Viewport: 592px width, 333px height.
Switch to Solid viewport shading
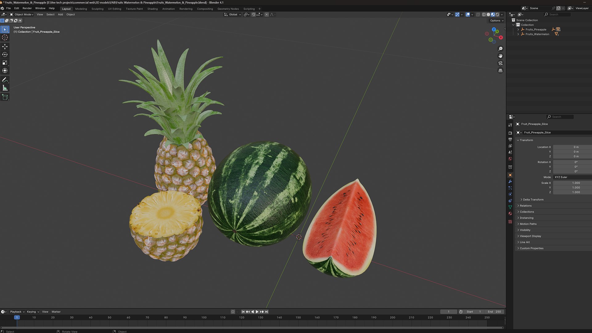click(x=488, y=14)
